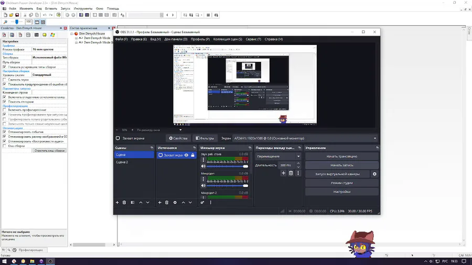472x265 pixels.
Task: Open virtual camera settings gear
Action: pos(374,174)
